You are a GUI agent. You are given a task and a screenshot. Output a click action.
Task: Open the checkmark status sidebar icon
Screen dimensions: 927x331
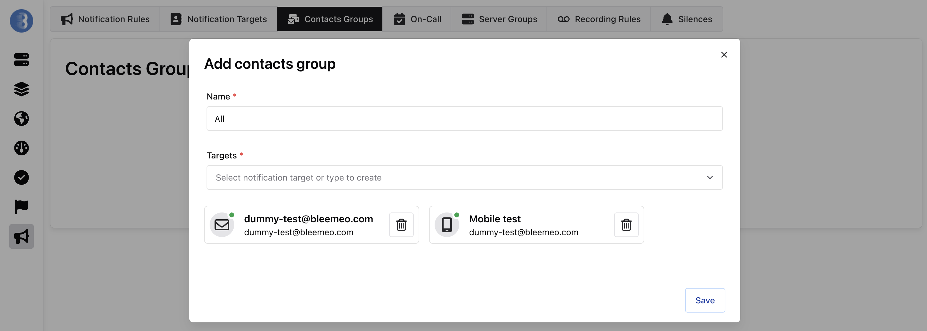[21, 177]
